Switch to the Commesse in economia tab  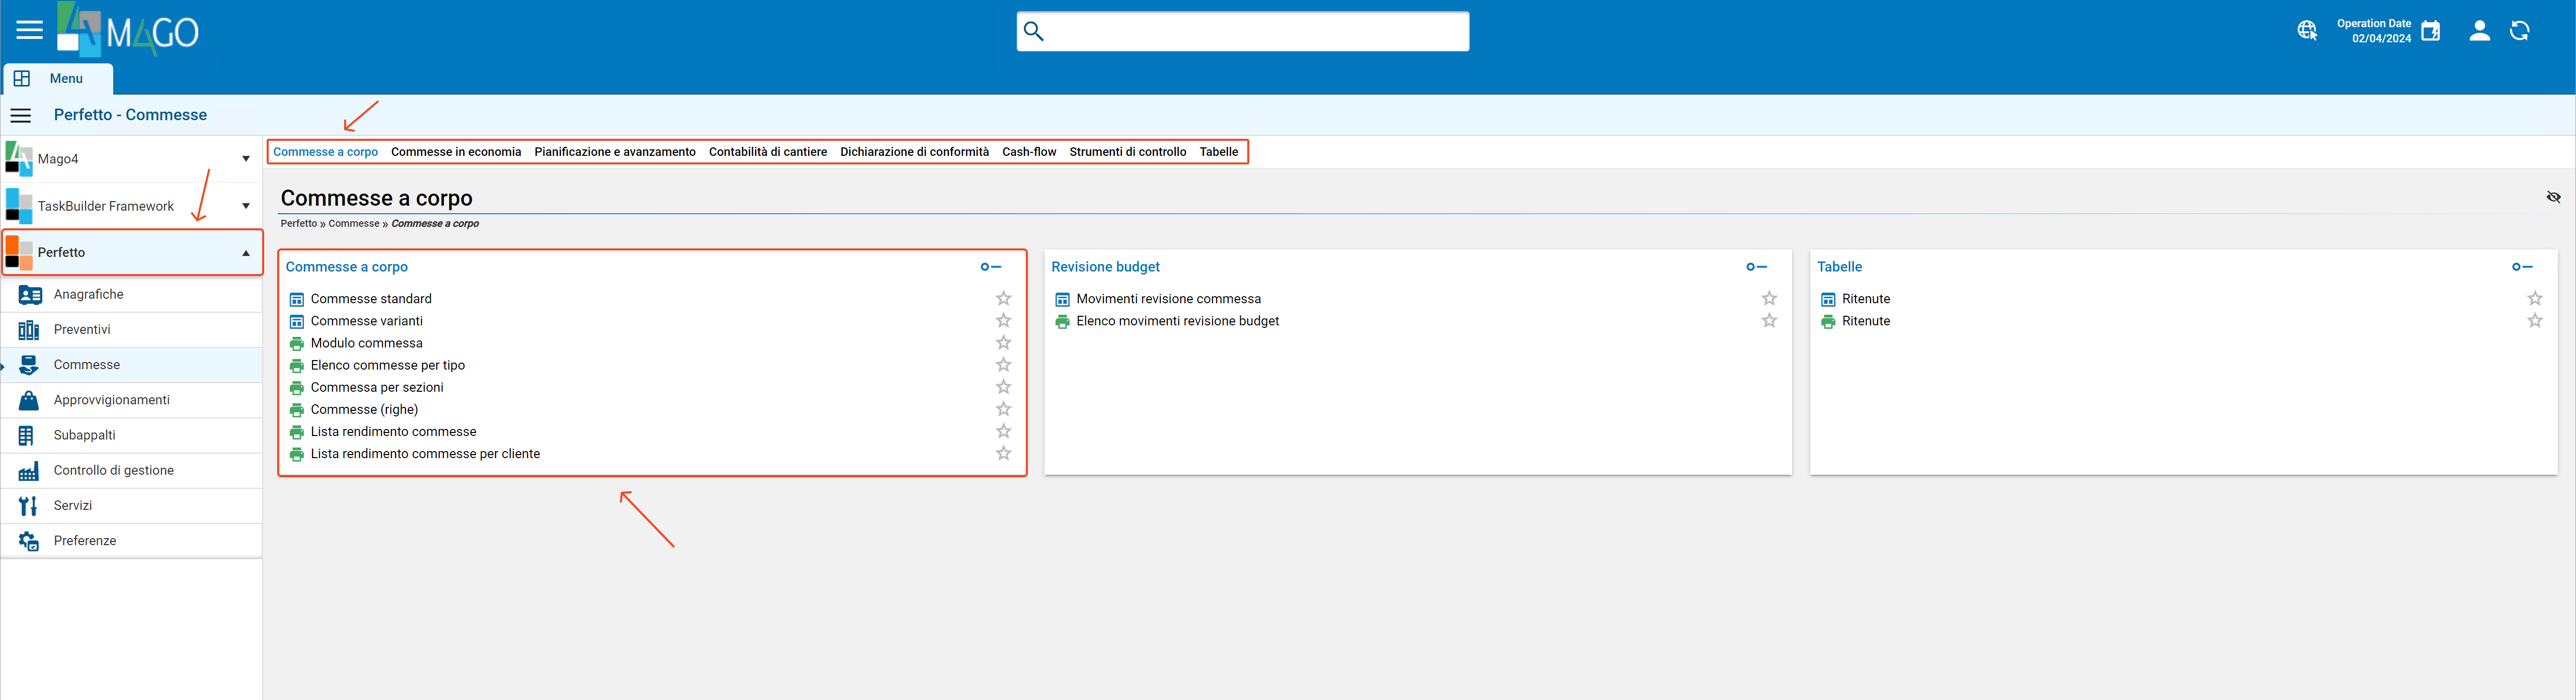[456, 152]
